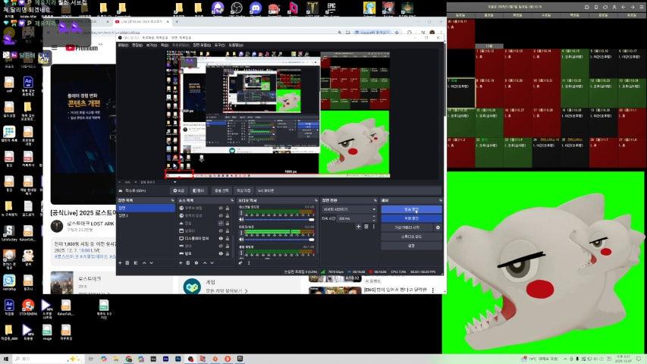Click the add source plus icon
Image resolution: width=647 pixels, height=364 pixels.
[x=180, y=263]
